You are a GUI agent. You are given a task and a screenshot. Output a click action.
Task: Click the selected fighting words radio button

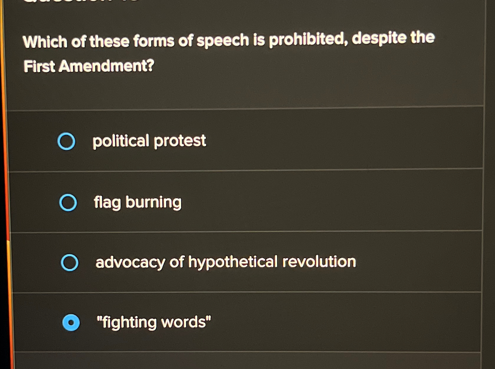[71, 323]
